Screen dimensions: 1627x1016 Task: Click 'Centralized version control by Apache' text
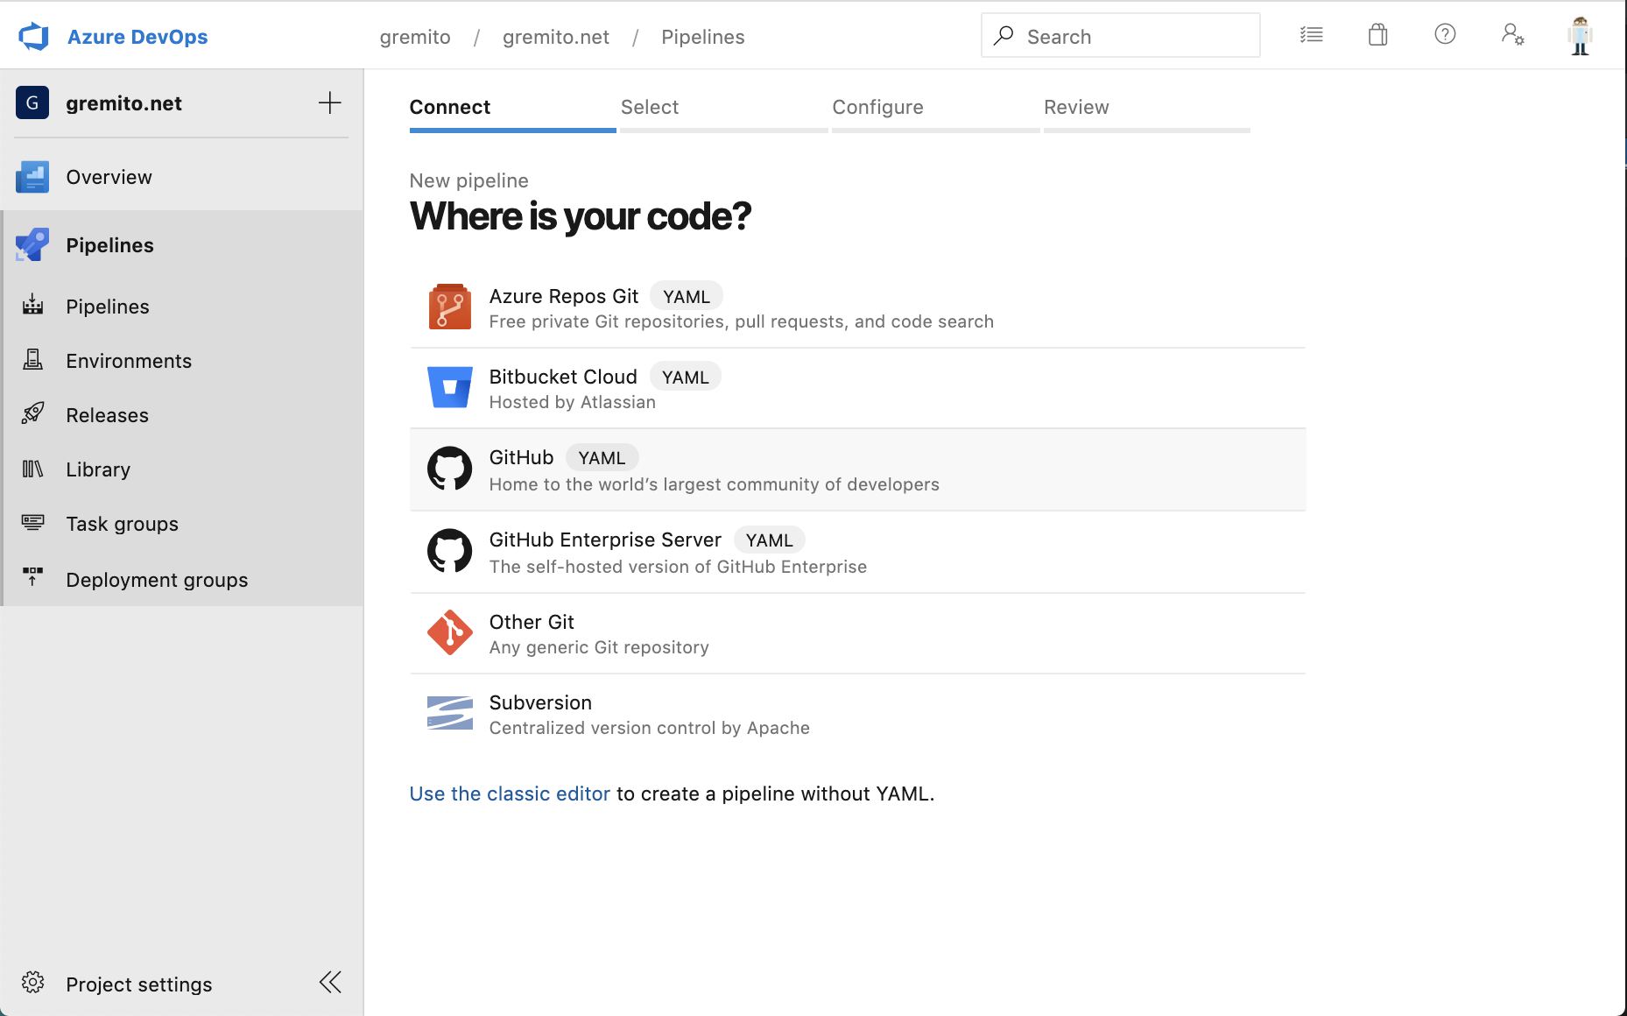(650, 728)
